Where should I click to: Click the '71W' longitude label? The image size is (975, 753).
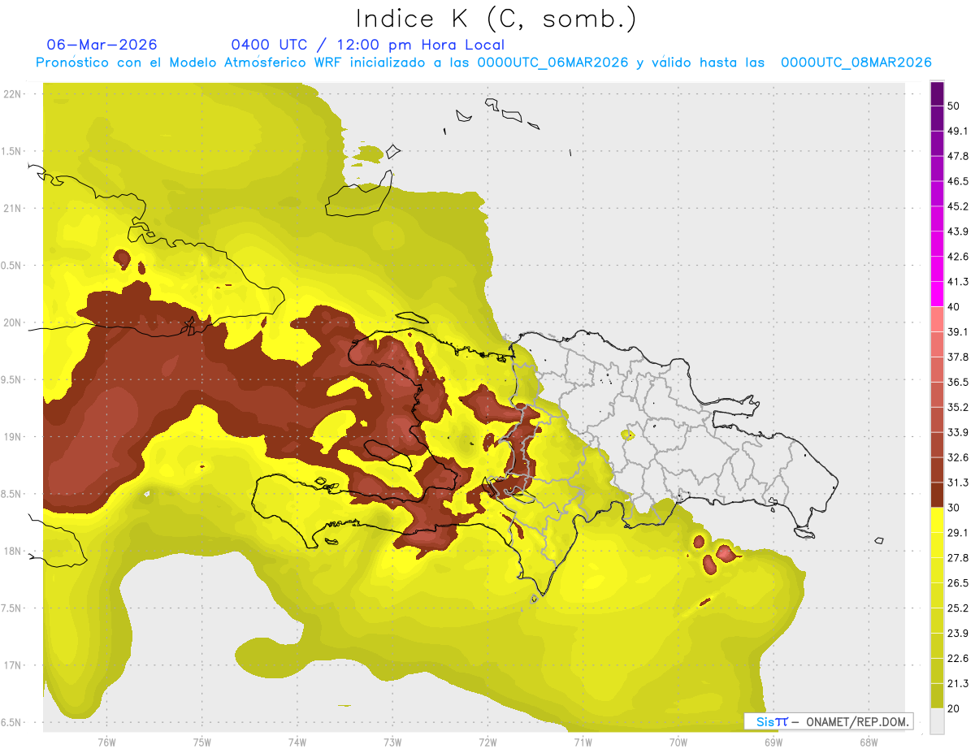pyautogui.click(x=583, y=742)
